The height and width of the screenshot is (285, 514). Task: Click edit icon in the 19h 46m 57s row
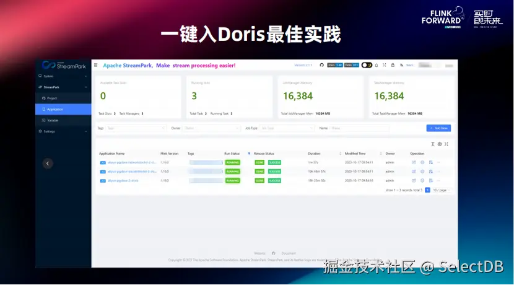(x=414, y=172)
